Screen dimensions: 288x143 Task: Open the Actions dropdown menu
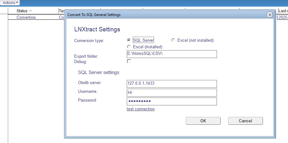pos(10,3)
